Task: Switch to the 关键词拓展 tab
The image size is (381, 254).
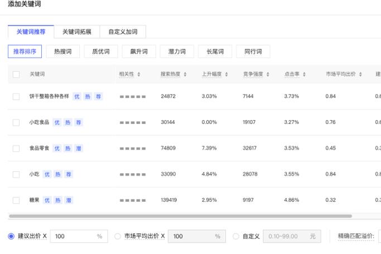Action: 76,32
